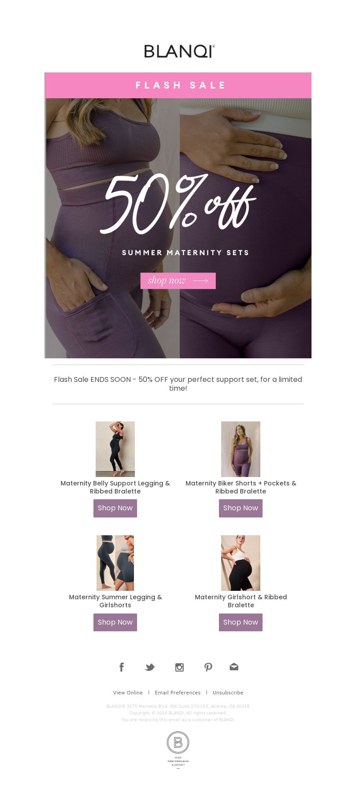Click the BLANQI logo at top
The width and height of the screenshot is (356, 790).
pos(179,51)
